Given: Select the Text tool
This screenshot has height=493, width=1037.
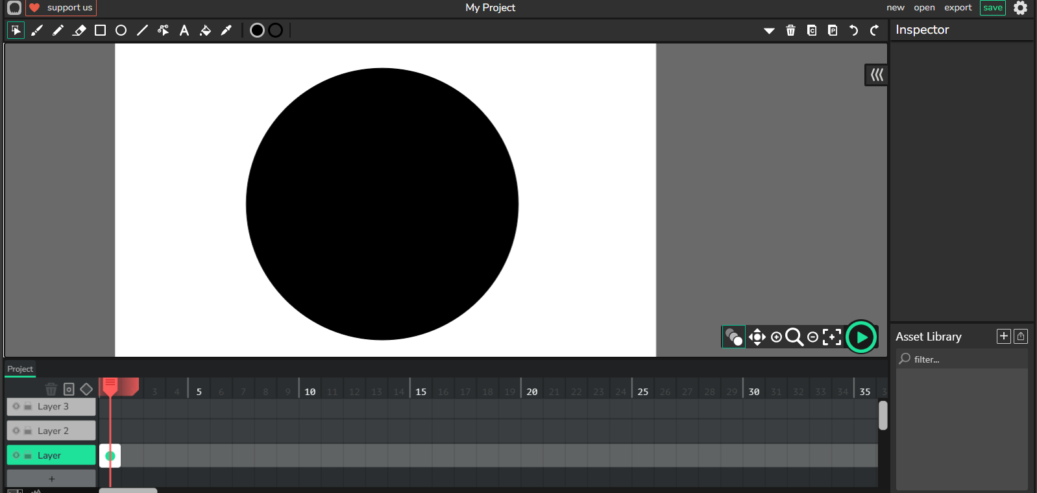Looking at the screenshot, I should point(184,30).
